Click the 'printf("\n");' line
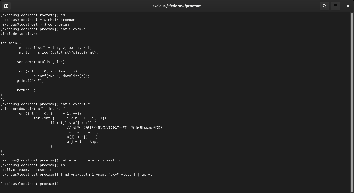354x193 pixels. 30,81
